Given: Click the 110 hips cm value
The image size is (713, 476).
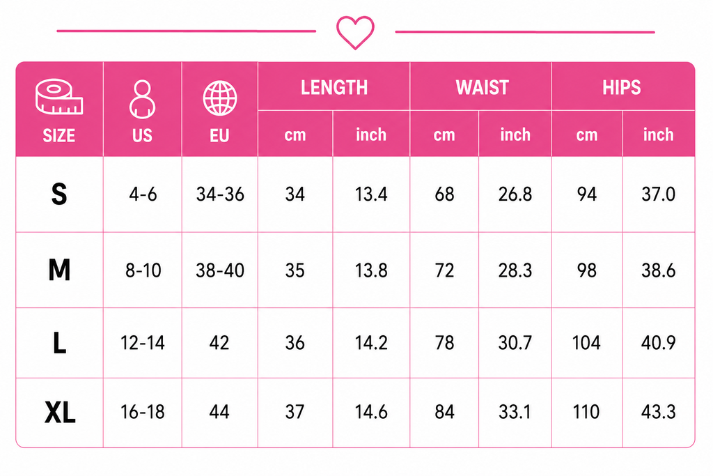Looking at the screenshot, I should [586, 413].
